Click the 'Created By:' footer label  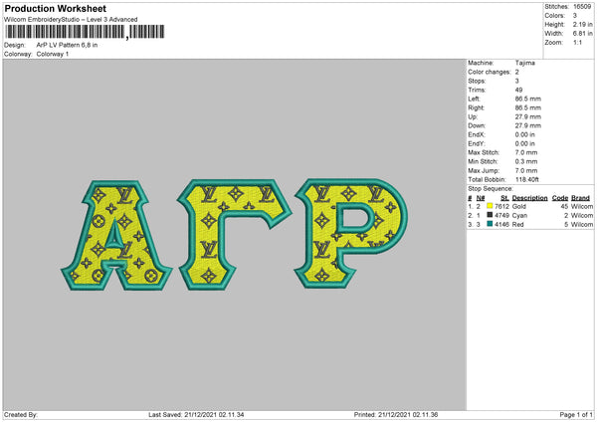coord(21,415)
